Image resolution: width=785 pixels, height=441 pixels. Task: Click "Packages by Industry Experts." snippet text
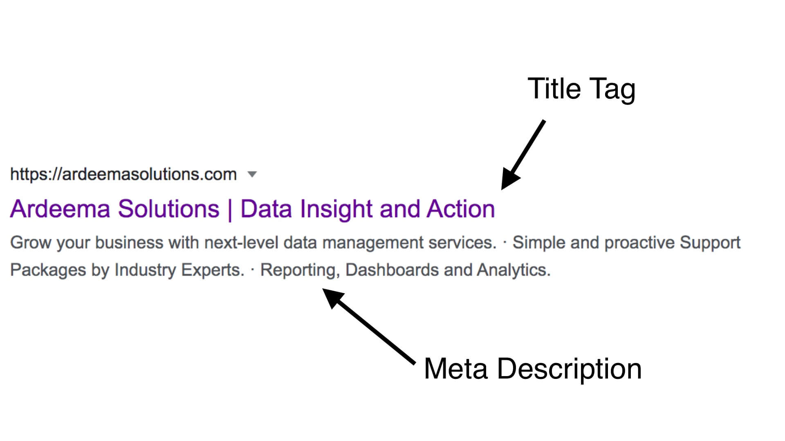[x=127, y=270]
